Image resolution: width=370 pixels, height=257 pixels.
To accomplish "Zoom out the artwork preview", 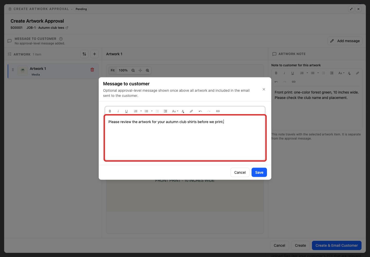I will pos(133,70).
